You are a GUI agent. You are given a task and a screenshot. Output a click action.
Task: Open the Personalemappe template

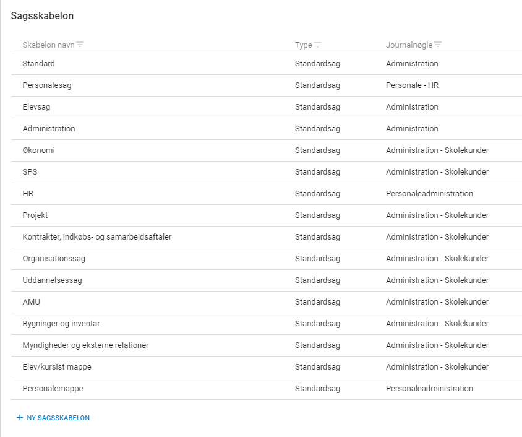click(x=267, y=388)
